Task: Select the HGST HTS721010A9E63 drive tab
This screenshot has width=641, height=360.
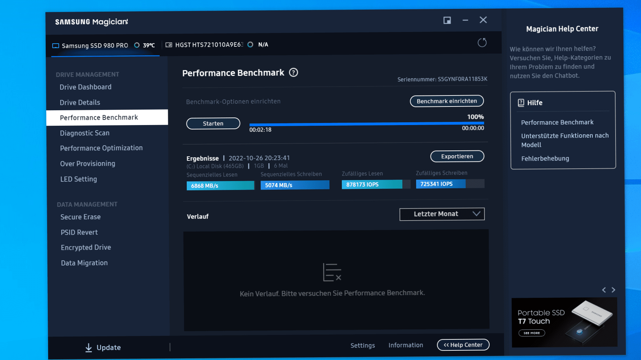Action: point(217,45)
